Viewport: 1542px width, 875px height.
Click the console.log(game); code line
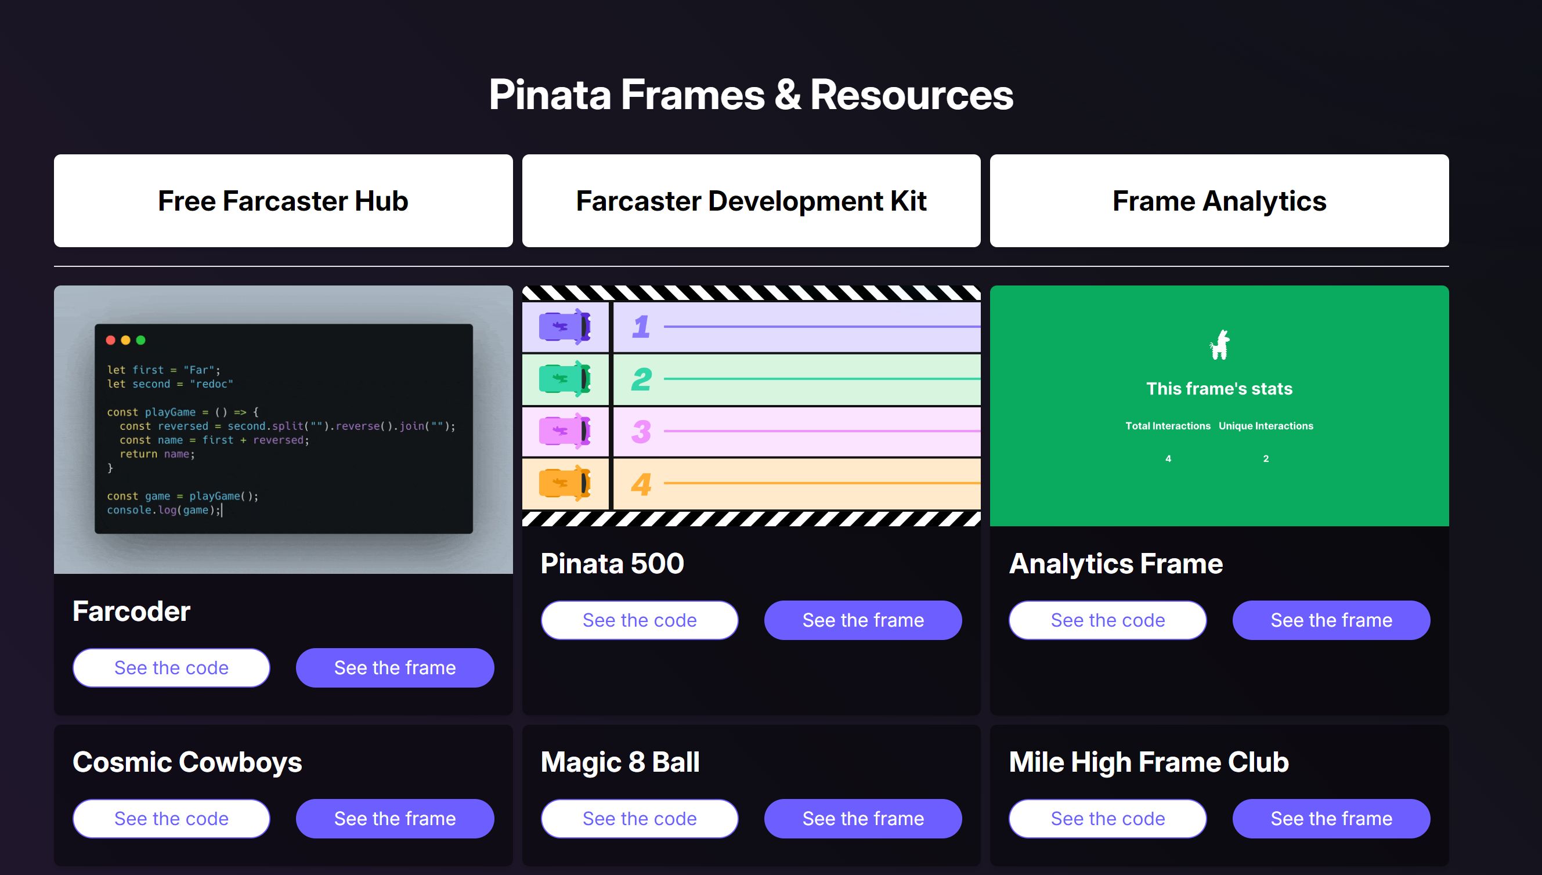(x=164, y=510)
